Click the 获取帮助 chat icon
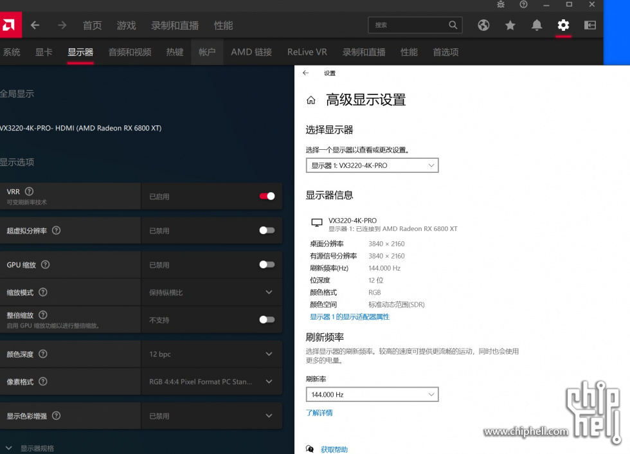Viewport: 630px width, 454px height. pyautogui.click(x=310, y=449)
